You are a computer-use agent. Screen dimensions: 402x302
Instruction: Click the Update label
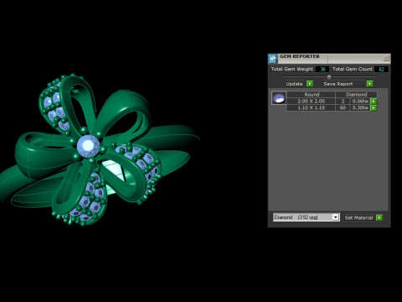click(294, 84)
